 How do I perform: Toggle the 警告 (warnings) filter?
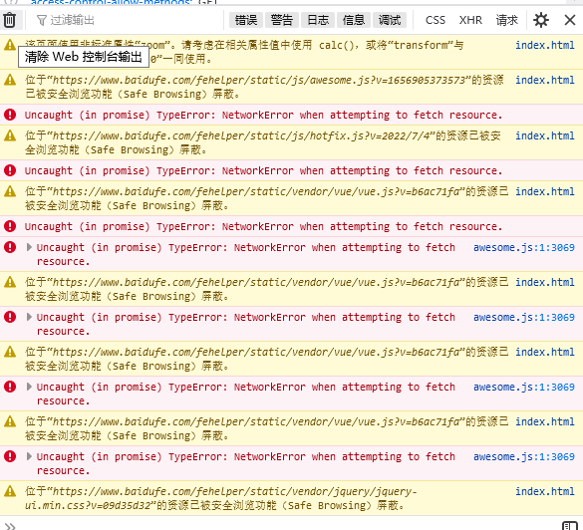pos(282,20)
